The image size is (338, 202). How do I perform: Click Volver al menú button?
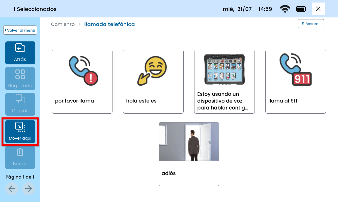coord(20,30)
